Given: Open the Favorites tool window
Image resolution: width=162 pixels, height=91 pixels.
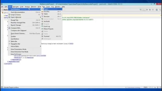Looking at the screenshot, I should click(x=46, y=12).
